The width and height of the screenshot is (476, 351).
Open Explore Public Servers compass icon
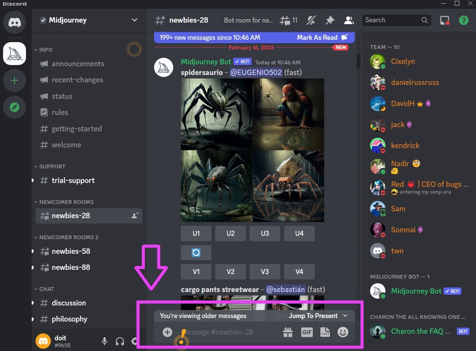click(15, 107)
